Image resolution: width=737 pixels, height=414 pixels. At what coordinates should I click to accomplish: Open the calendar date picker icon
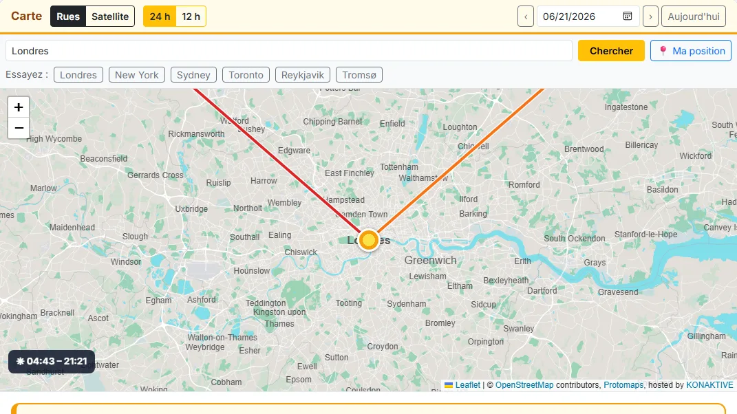[627, 16]
